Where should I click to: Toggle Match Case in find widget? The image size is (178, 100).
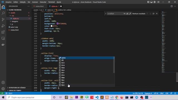point(125,14)
